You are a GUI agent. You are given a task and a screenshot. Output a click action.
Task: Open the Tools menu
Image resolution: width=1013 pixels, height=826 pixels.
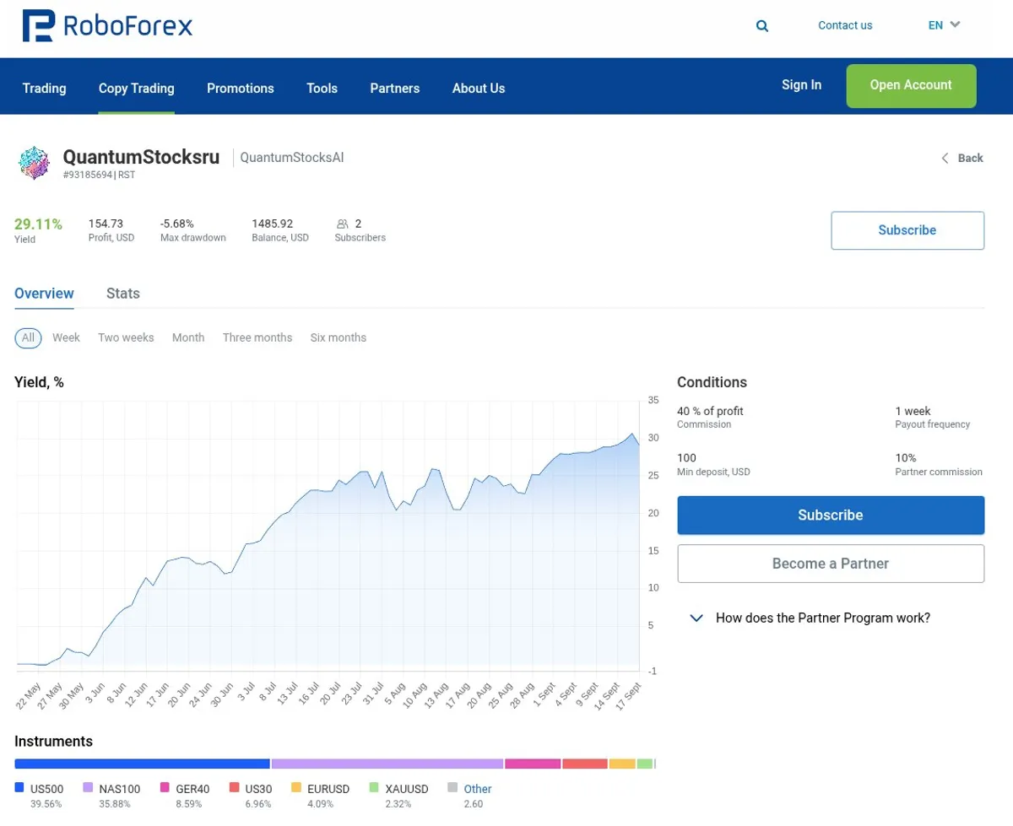pyautogui.click(x=322, y=88)
